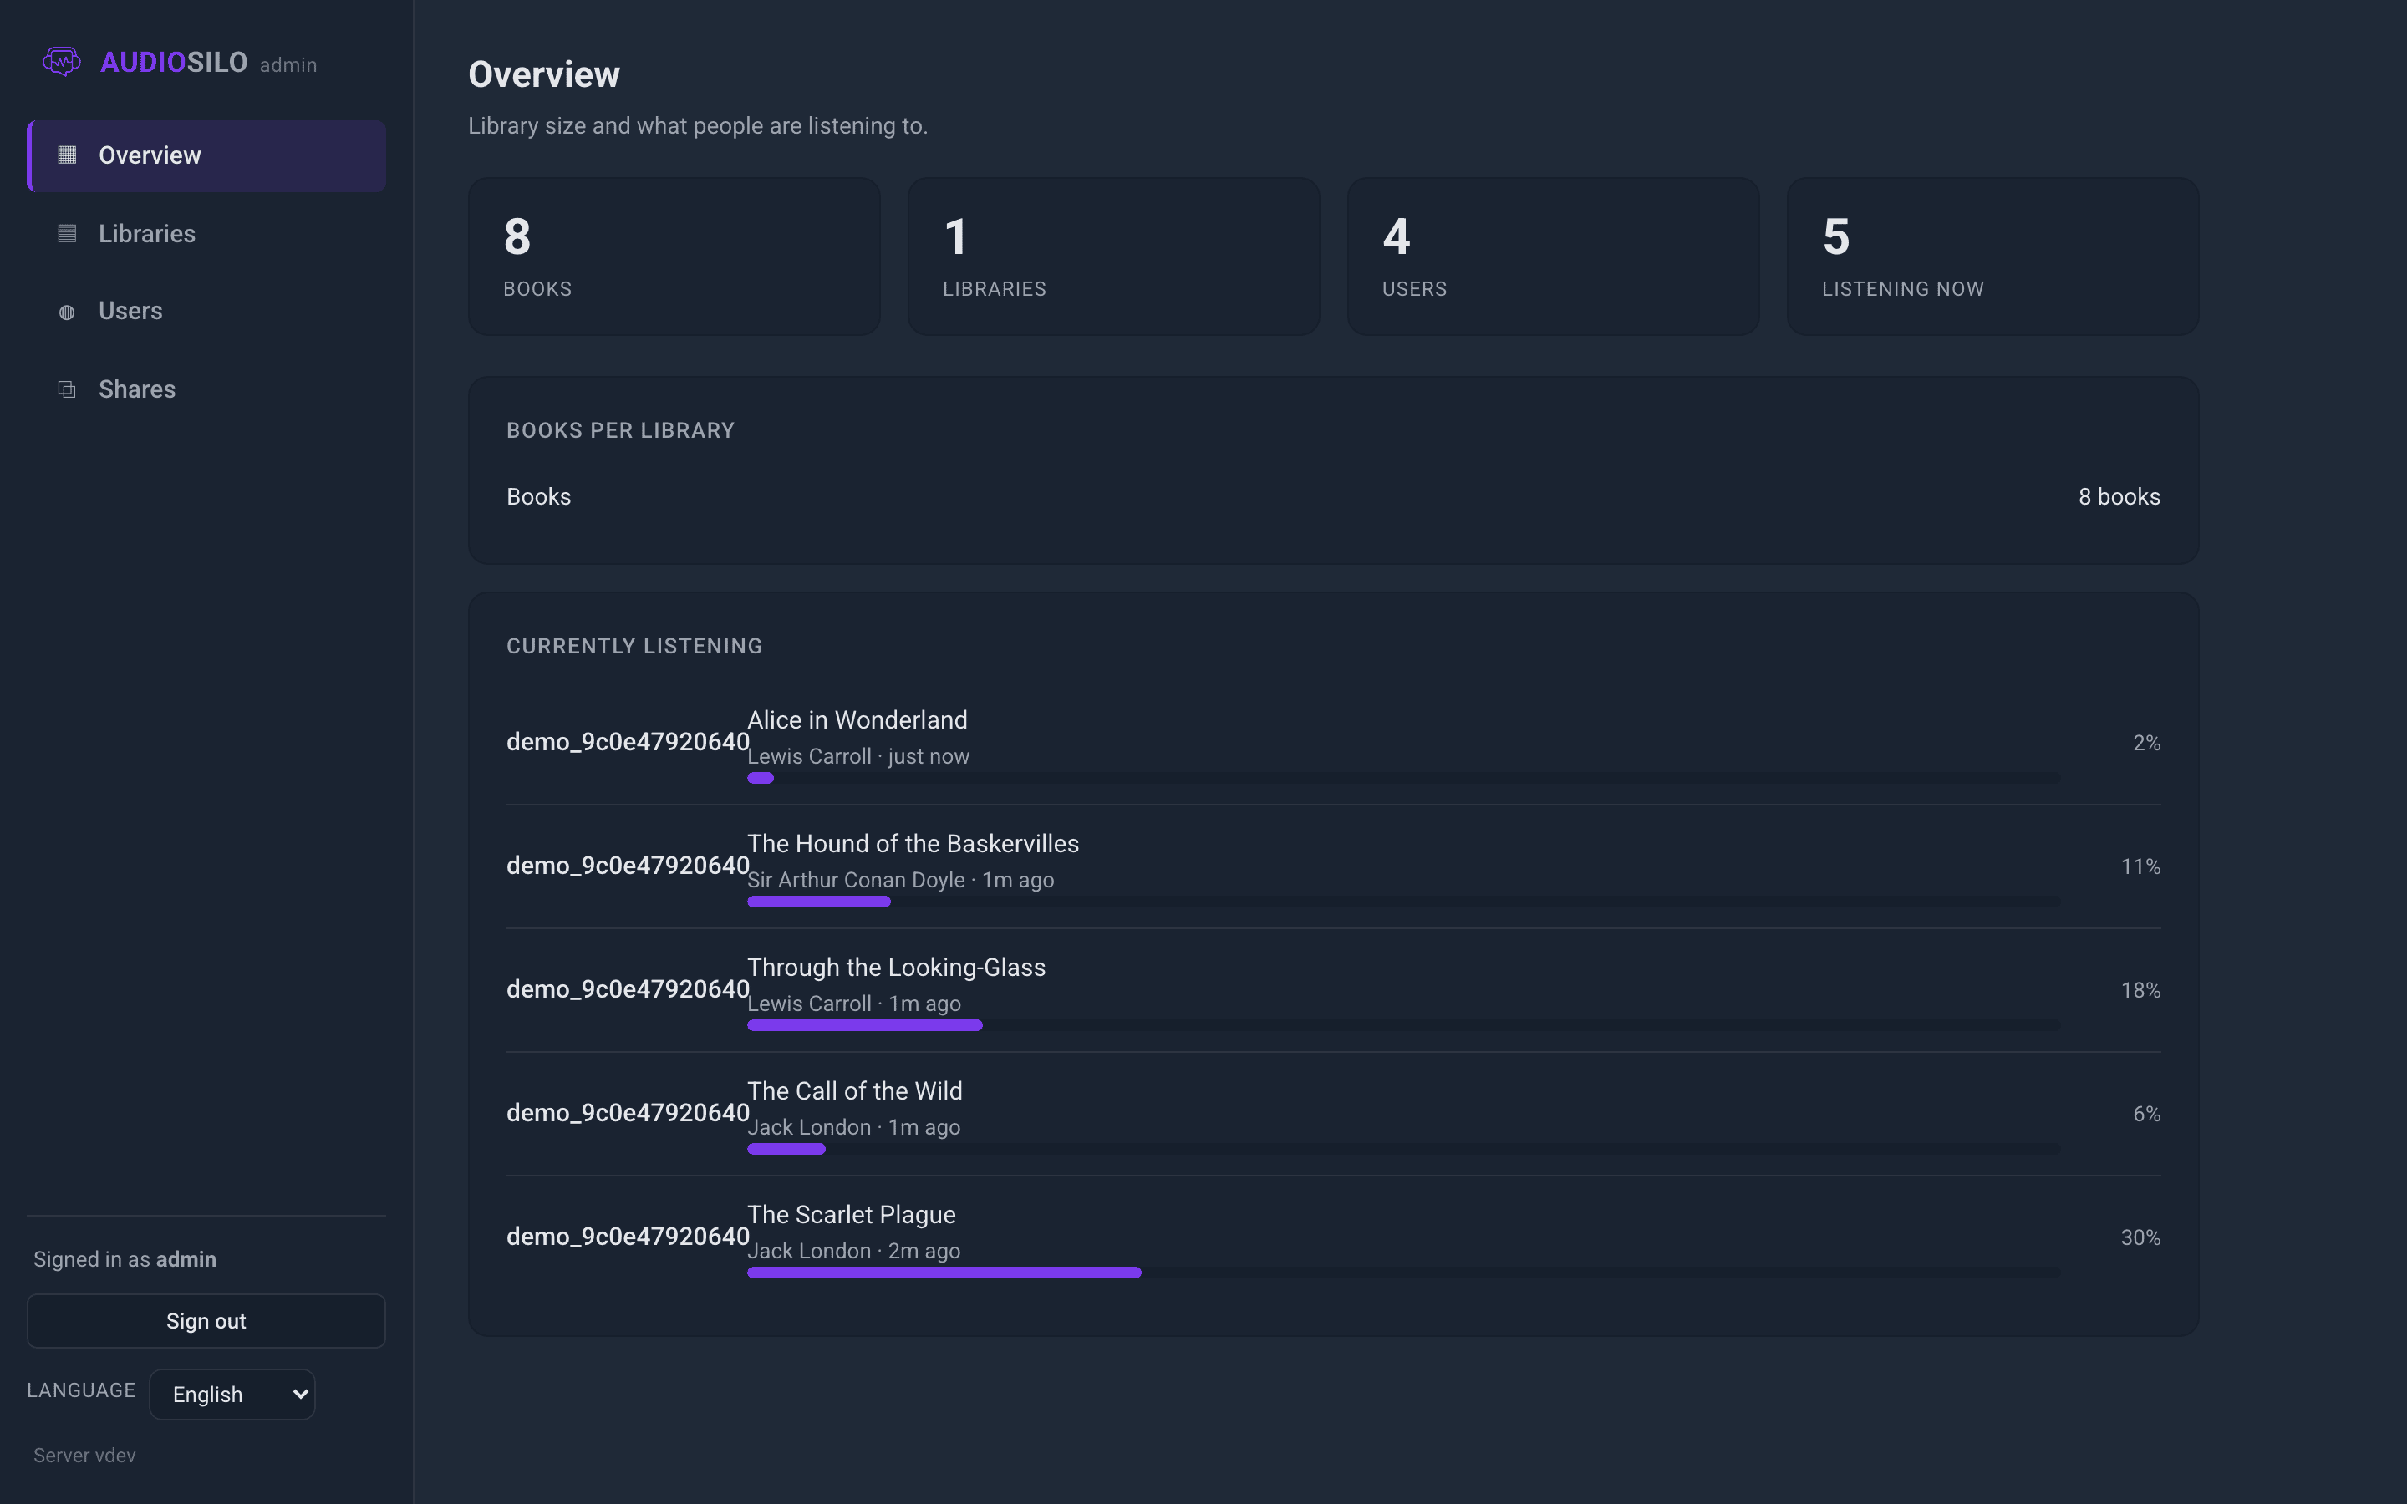Click The Call of the Wild progress bar
2407x1504 pixels.
1403,1149
